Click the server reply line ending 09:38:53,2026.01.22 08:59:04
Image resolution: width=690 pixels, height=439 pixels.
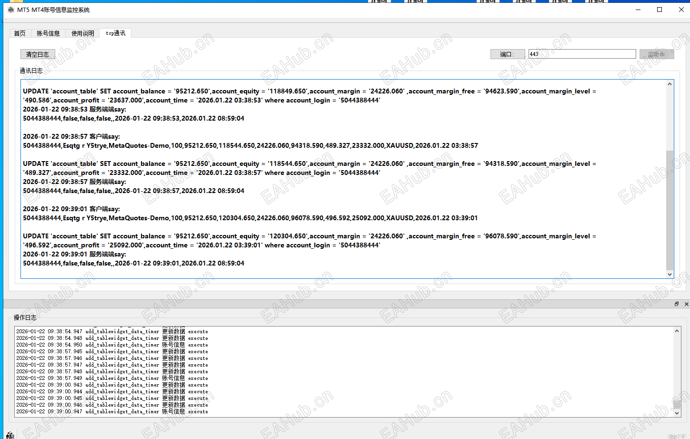click(x=133, y=118)
